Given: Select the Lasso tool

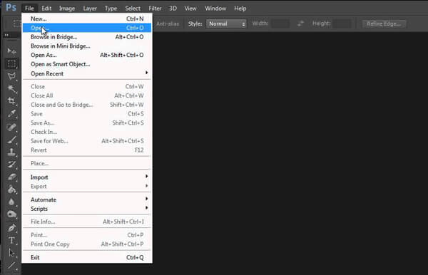Looking at the screenshot, I should [11, 76].
